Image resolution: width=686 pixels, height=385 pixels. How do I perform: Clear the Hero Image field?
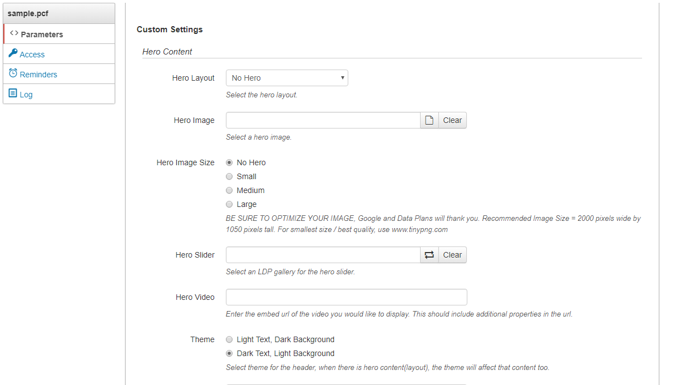452,120
